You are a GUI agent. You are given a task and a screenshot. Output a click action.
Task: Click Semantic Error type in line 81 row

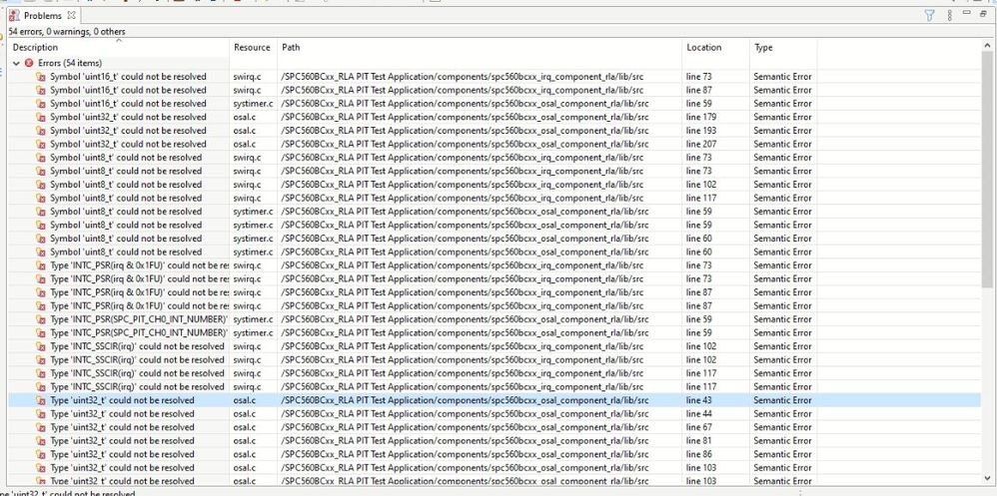pyautogui.click(x=782, y=441)
